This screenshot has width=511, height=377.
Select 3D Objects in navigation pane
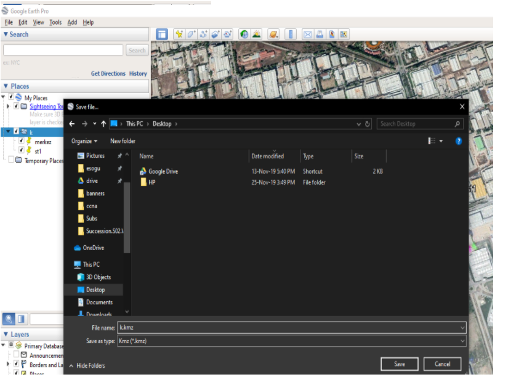coord(94,277)
